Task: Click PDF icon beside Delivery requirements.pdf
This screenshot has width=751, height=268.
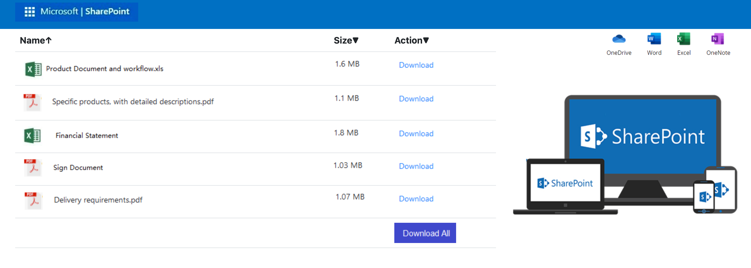Action: pos(33,201)
